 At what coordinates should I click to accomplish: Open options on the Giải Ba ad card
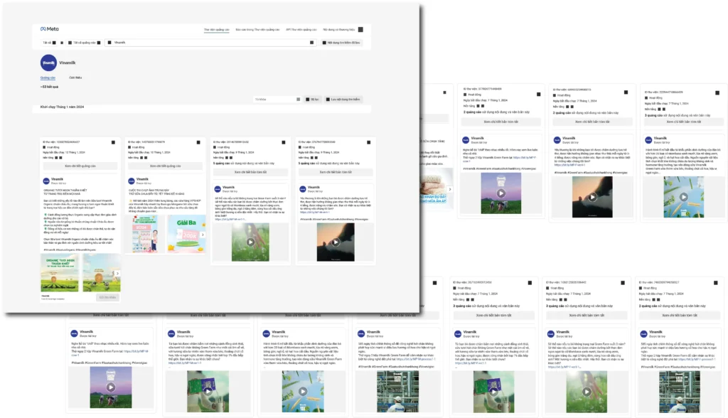[198, 142]
